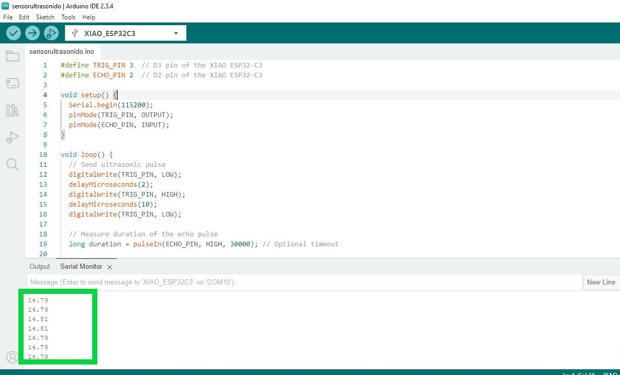
Task: Click the serial message input field
Action: point(304,282)
